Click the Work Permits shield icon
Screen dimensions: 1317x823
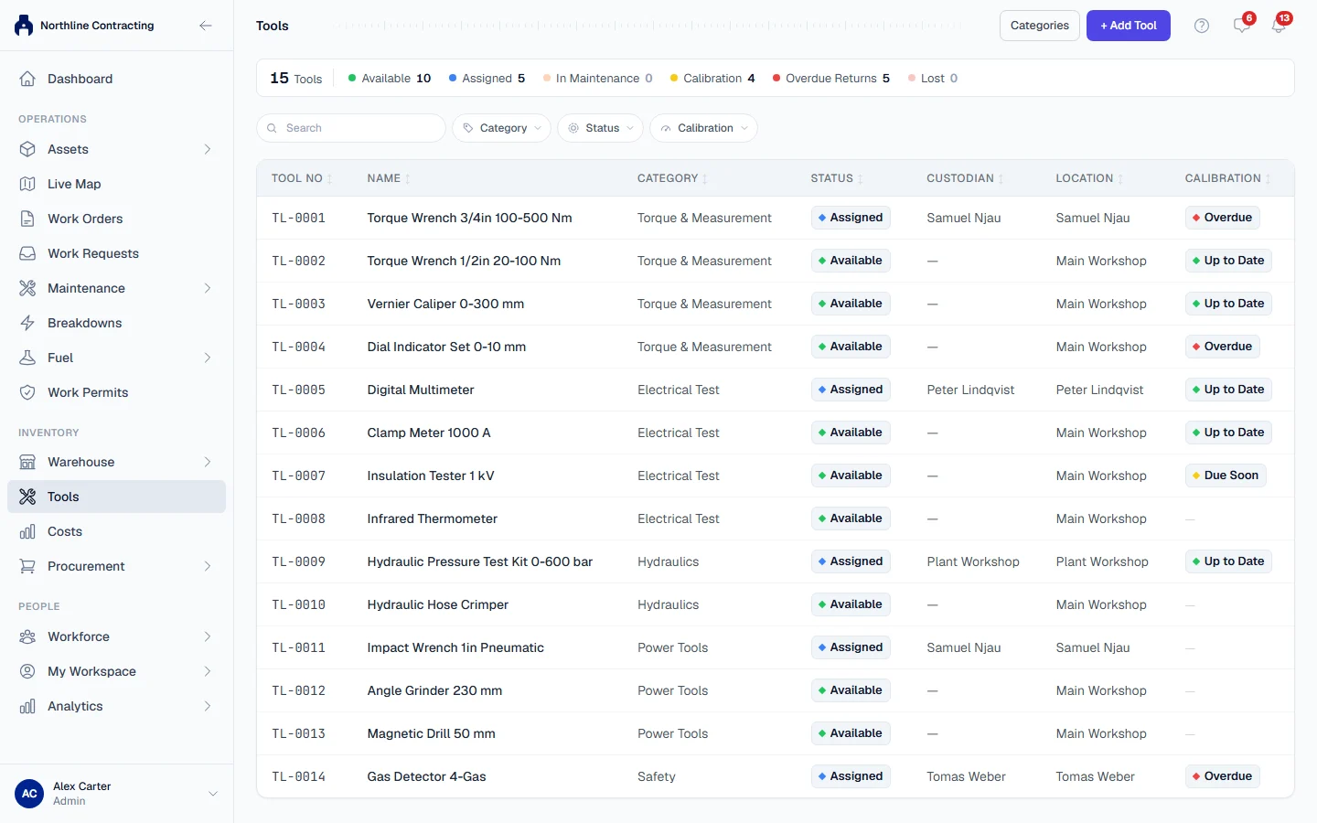tap(27, 392)
